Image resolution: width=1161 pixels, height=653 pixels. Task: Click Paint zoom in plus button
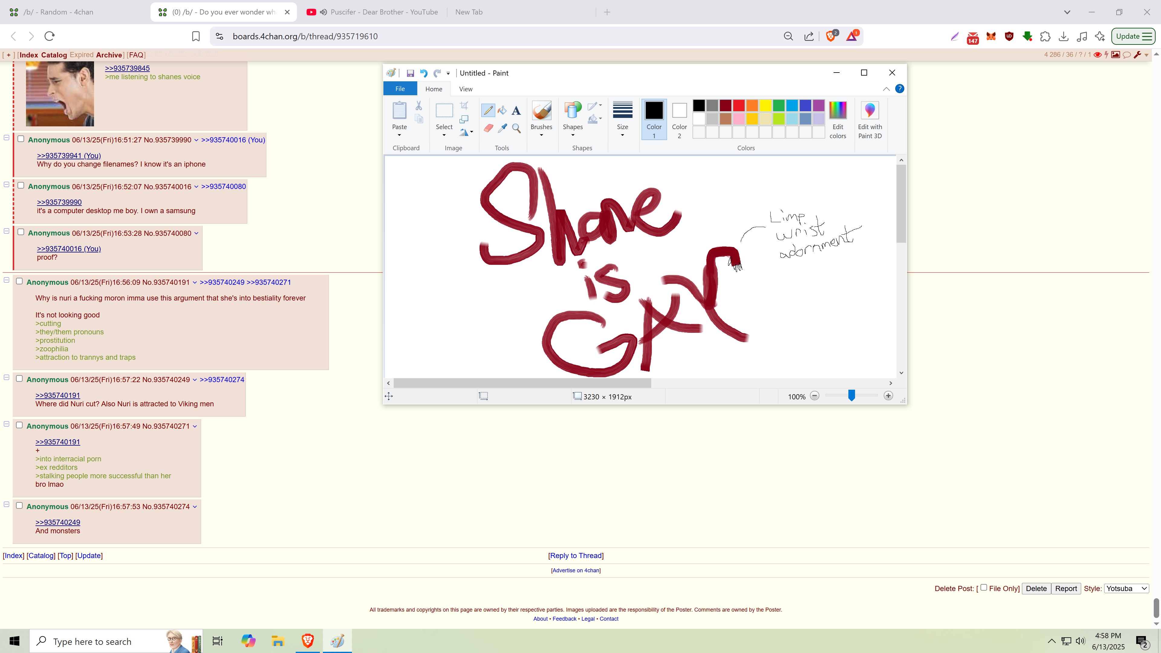(x=888, y=396)
